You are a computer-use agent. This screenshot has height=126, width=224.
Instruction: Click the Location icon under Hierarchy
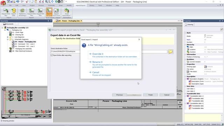point(188,49)
